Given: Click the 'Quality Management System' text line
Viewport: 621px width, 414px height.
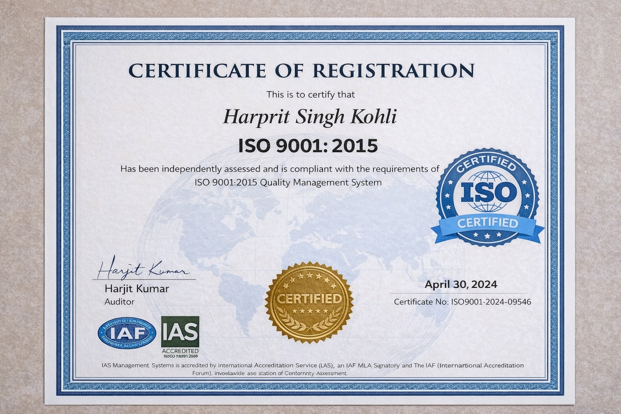Looking at the screenshot, I should click(x=288, y=182).
